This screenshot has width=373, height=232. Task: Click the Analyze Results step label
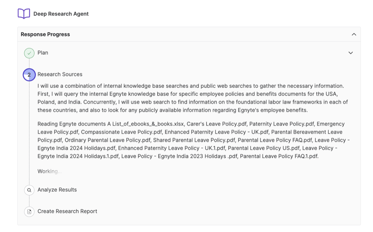[57, 190]
